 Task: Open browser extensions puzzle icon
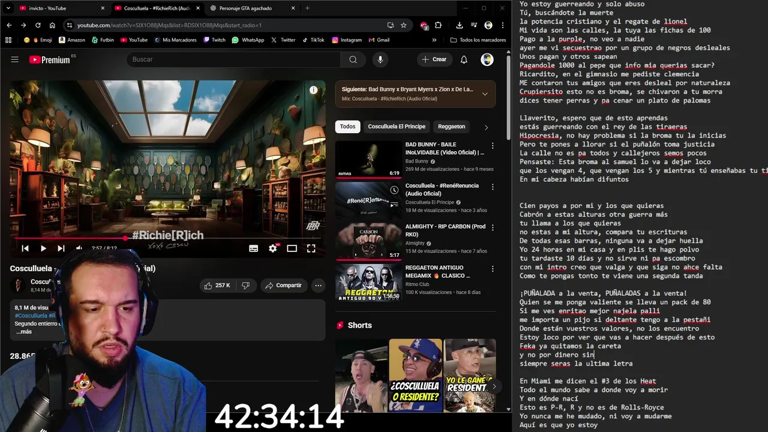coord(439,25)
